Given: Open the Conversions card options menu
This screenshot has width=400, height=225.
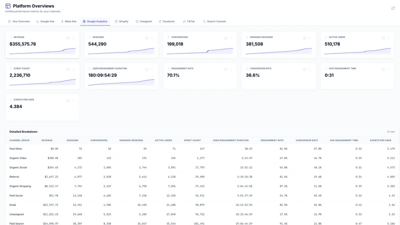Looking at the screenshot, I should click(x=231, y=38).
